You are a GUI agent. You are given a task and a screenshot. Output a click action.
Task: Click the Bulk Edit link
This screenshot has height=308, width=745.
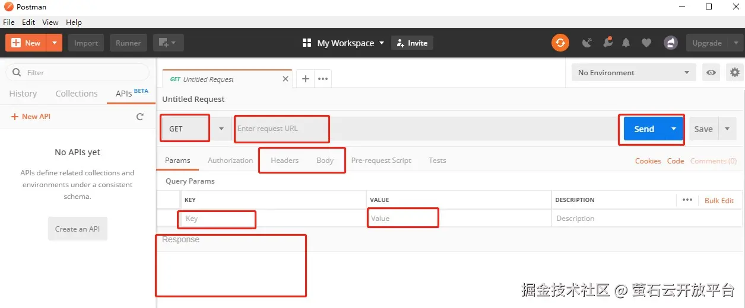point(719,201)
